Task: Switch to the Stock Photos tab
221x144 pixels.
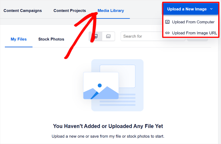Action: click(51, 39)
